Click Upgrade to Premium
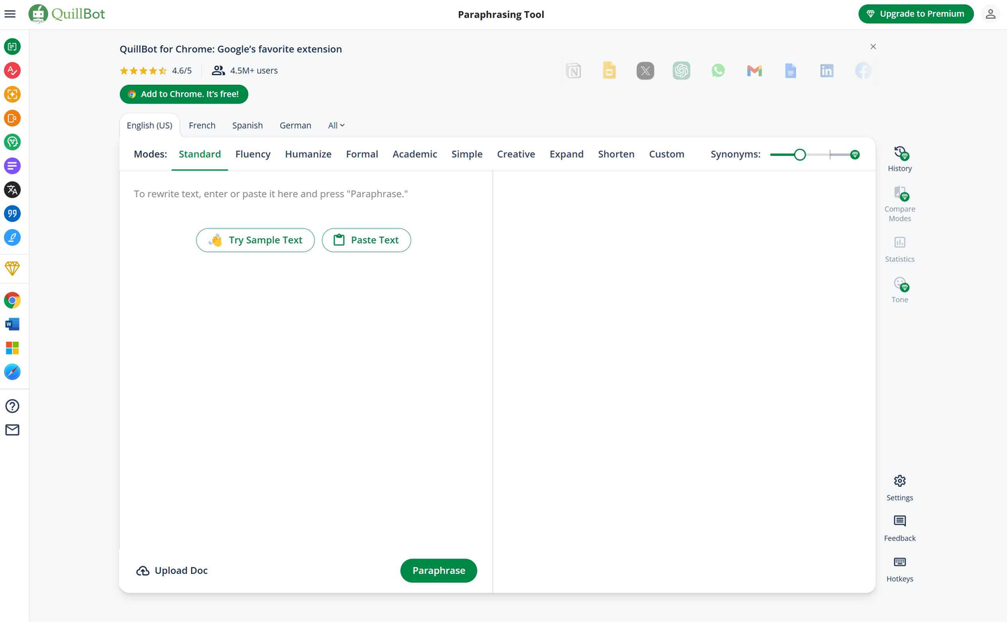This screenshot has height=622, width=1007. click(x=916, y=14)
